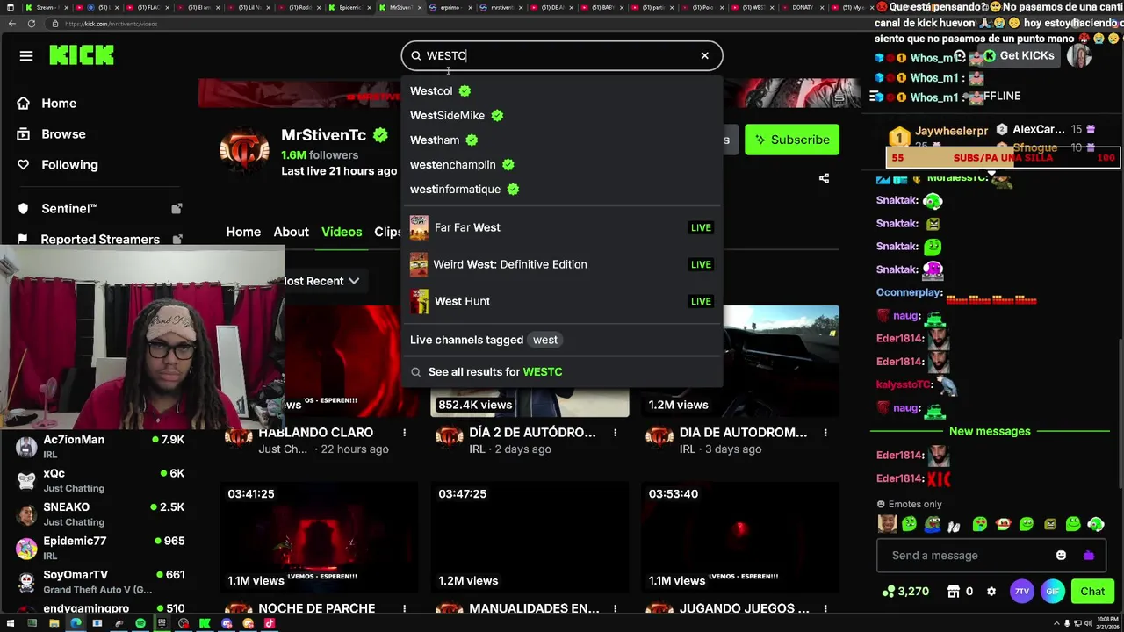Image resolution: width=1124 pixels, height=632 pixels.
Task: Switch to the Videos tab
Action: [342, 232]
